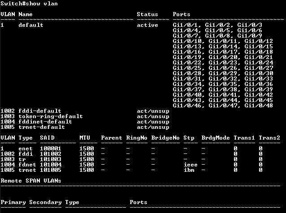
Task: Click port Gi1/0/48
Action: (259, 106)
